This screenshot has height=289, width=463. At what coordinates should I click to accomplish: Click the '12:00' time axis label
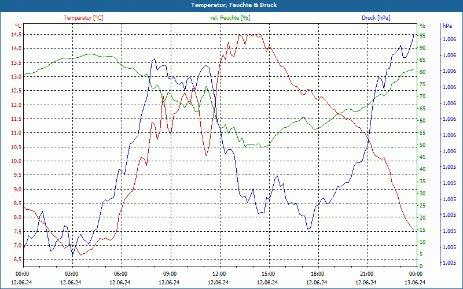pyautogui.click(x=219, y=273)
